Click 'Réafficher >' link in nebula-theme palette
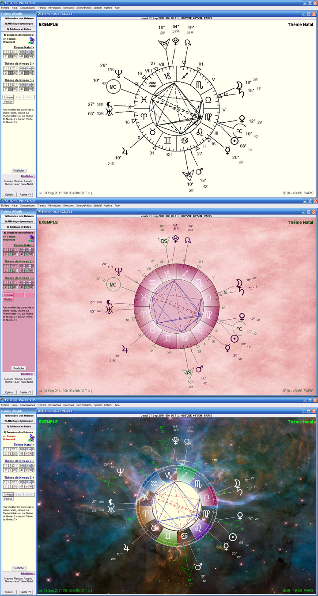 pos(28,573)
